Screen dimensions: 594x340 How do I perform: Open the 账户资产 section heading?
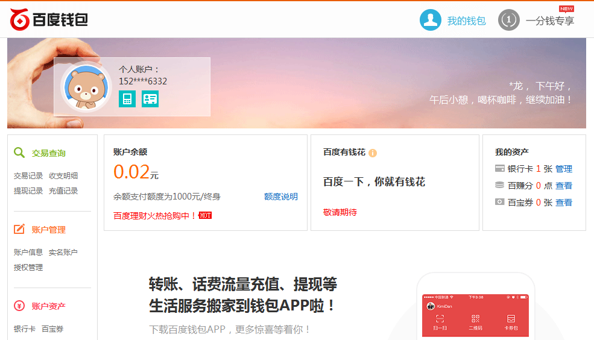click(x=48, y=306)
